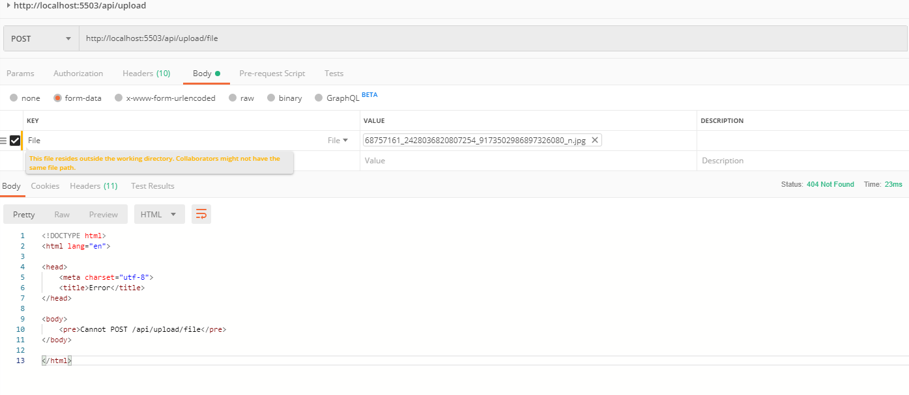Click the File row description cell
This screenshot has width=909, height=395.
click(x=803, y=141)
